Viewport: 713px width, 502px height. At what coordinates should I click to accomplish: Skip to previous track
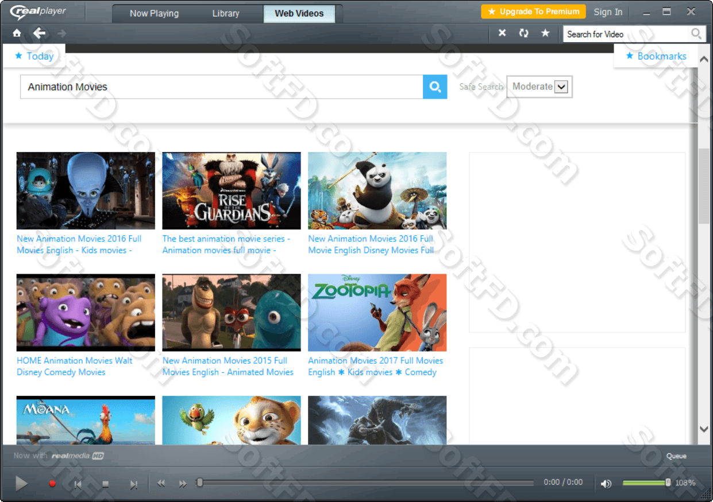point(78,484)
